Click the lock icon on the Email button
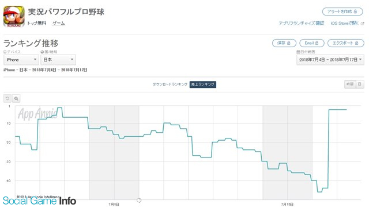The image size is (369, 208). point(317,43)
